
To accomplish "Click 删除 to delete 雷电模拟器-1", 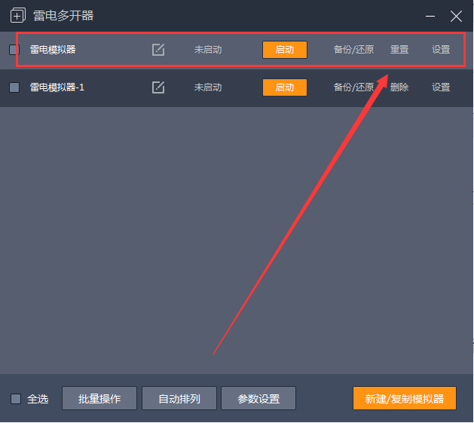I will click(399, 87).
